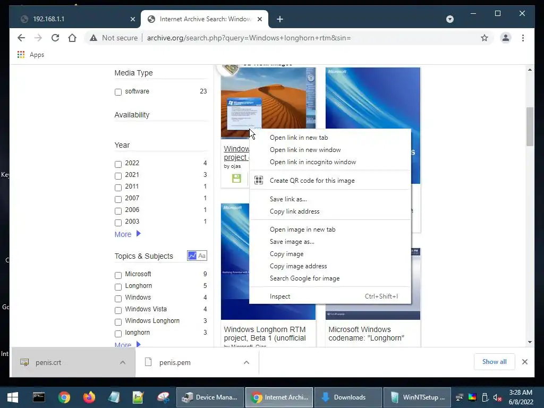Switch to Downloads taskbar window
The height and width of the screenshot is (408, 544).
click(347, 397)
